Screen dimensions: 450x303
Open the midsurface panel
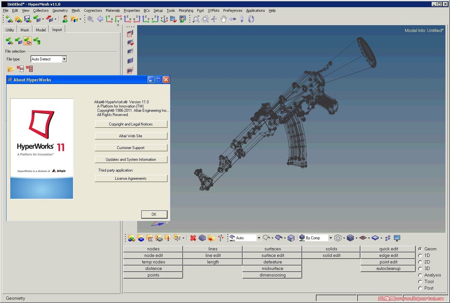[x=272, y=269]
